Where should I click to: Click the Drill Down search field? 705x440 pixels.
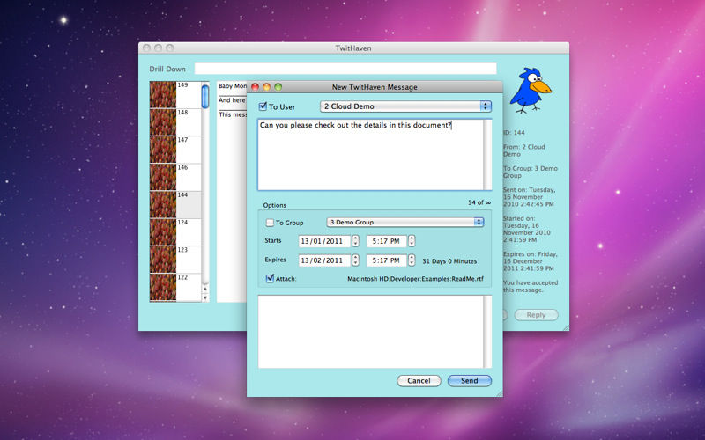coord(345,69)
